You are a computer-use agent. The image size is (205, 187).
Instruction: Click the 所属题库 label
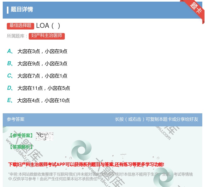17,36
